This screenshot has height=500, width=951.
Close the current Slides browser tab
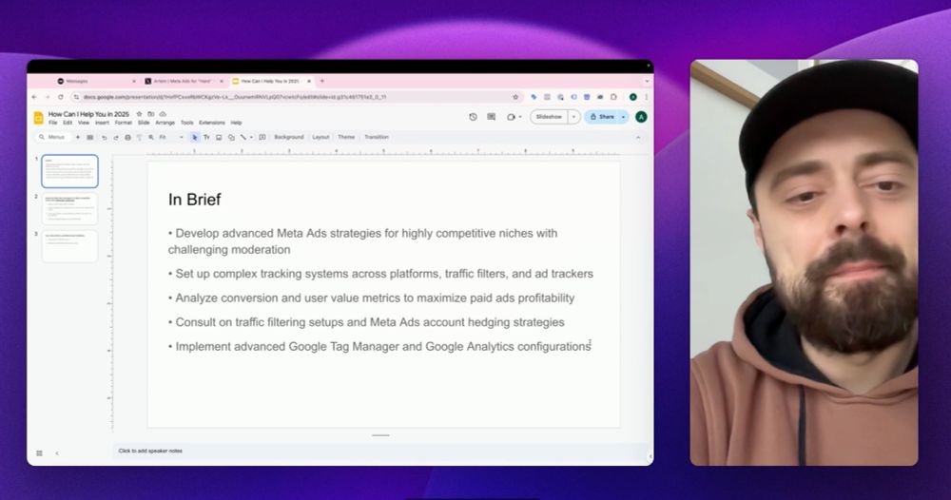coord(309,81)
